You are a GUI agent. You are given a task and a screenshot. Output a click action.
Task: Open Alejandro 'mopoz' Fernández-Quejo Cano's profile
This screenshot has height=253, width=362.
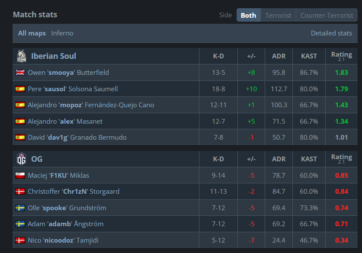pos(91,105)
